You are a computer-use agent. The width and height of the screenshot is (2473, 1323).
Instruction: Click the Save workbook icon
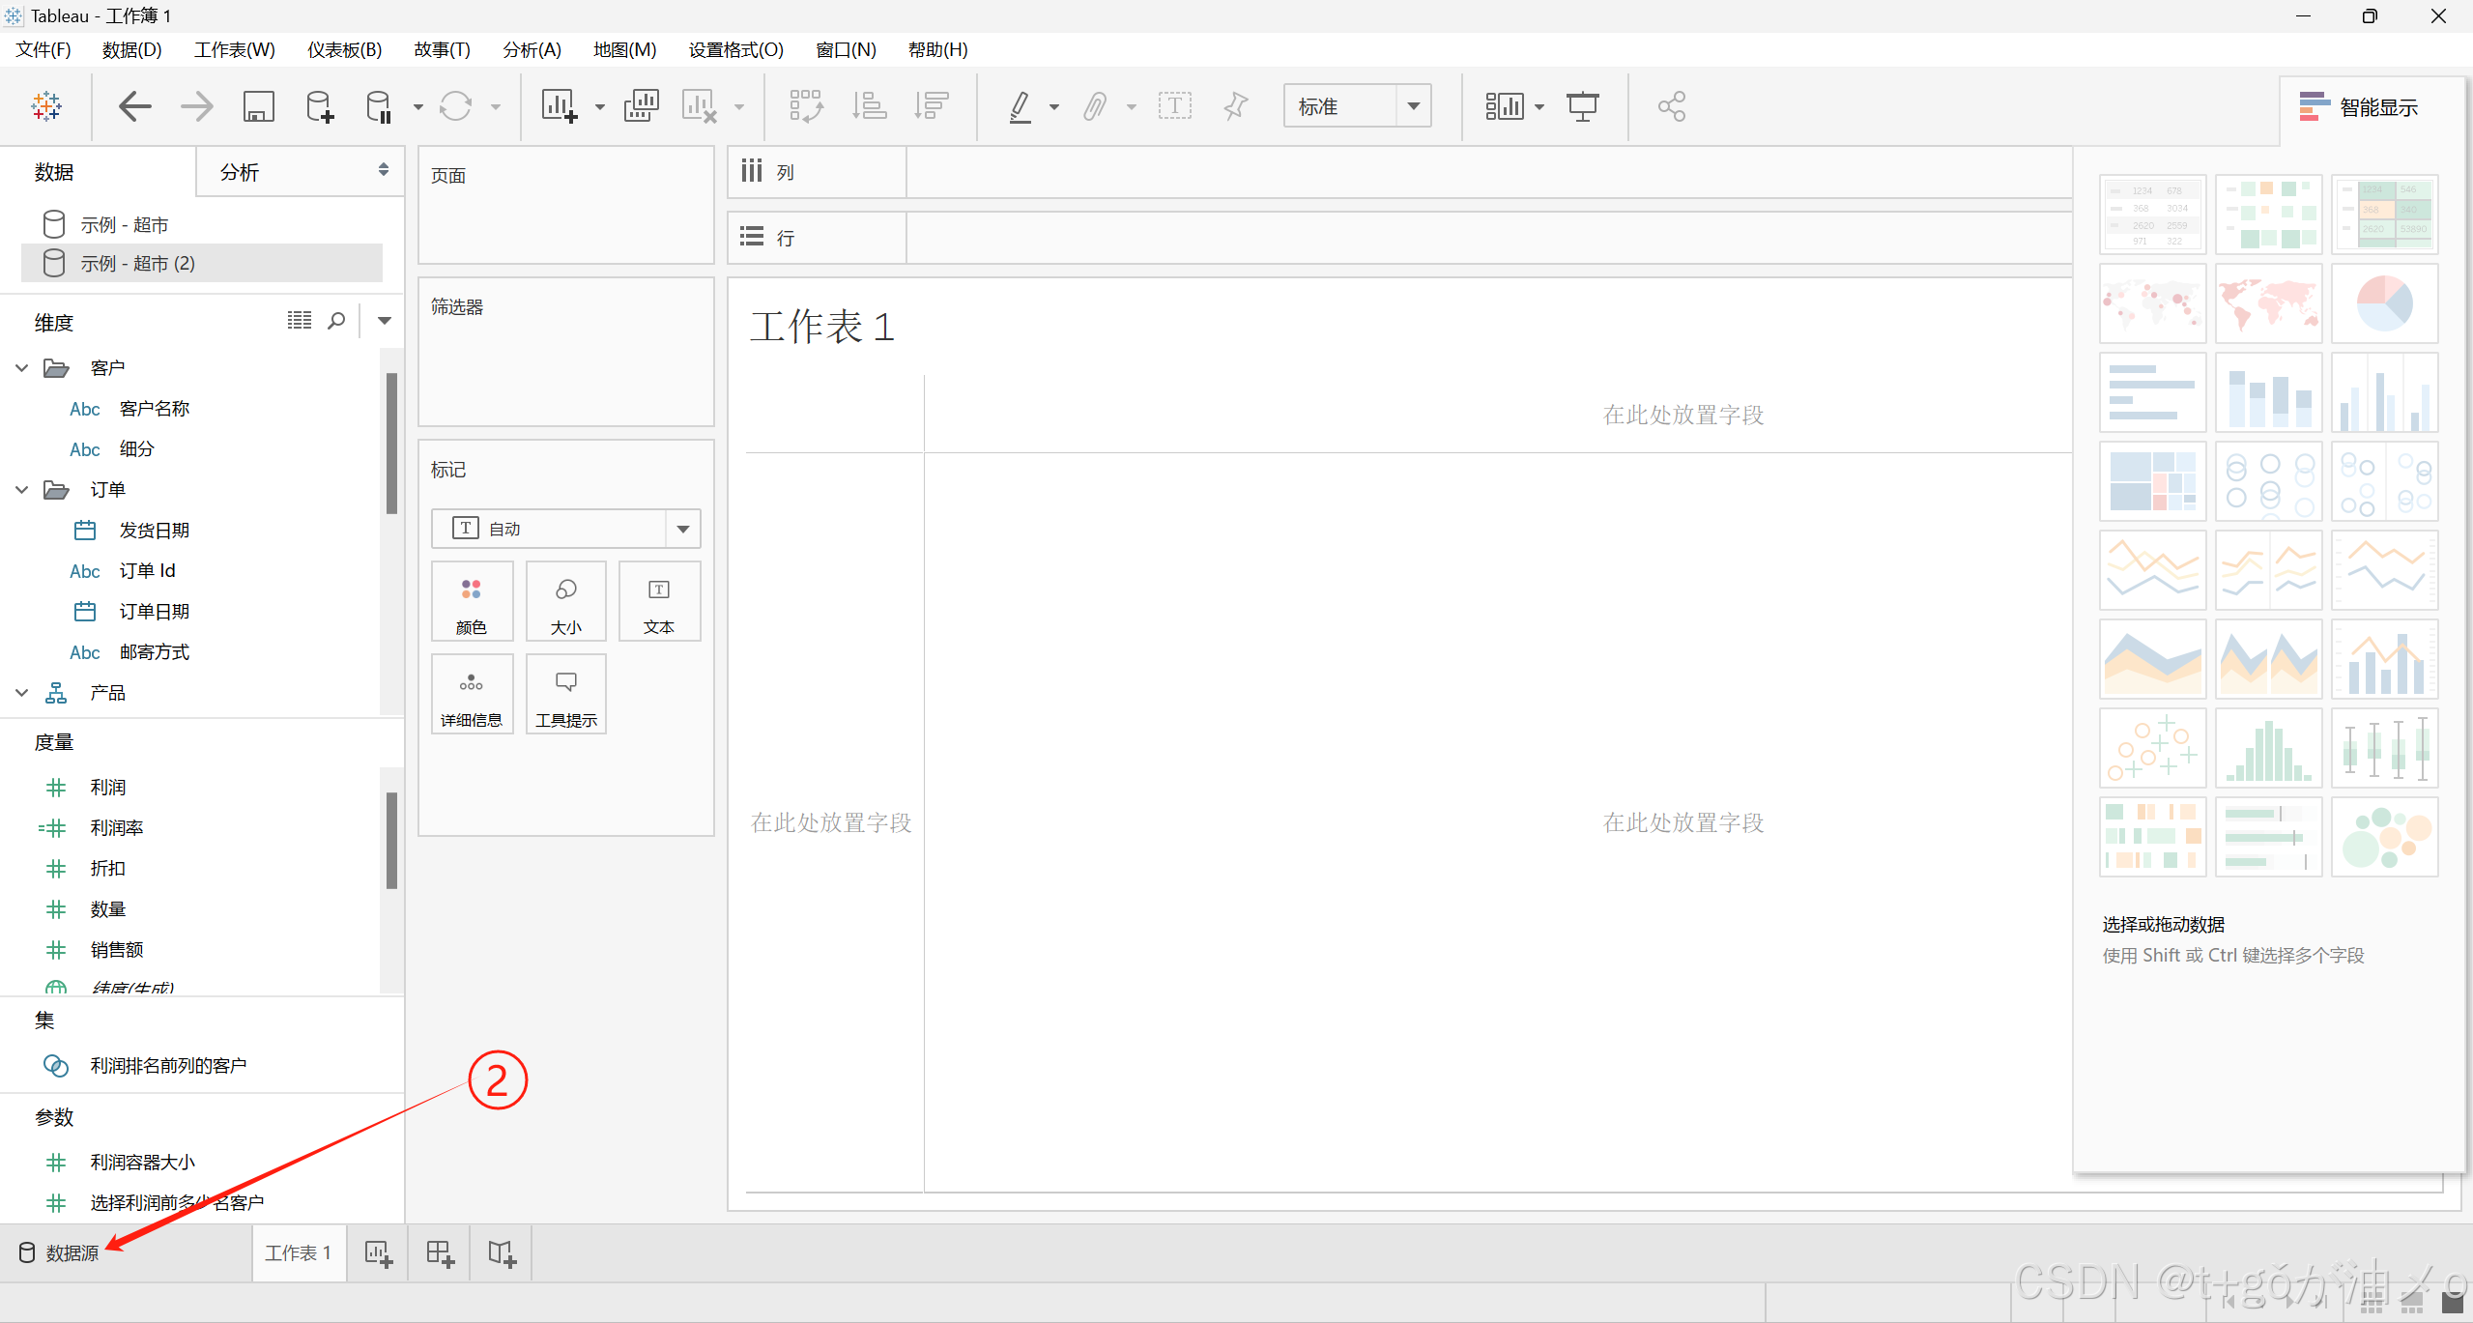[258, 106]
